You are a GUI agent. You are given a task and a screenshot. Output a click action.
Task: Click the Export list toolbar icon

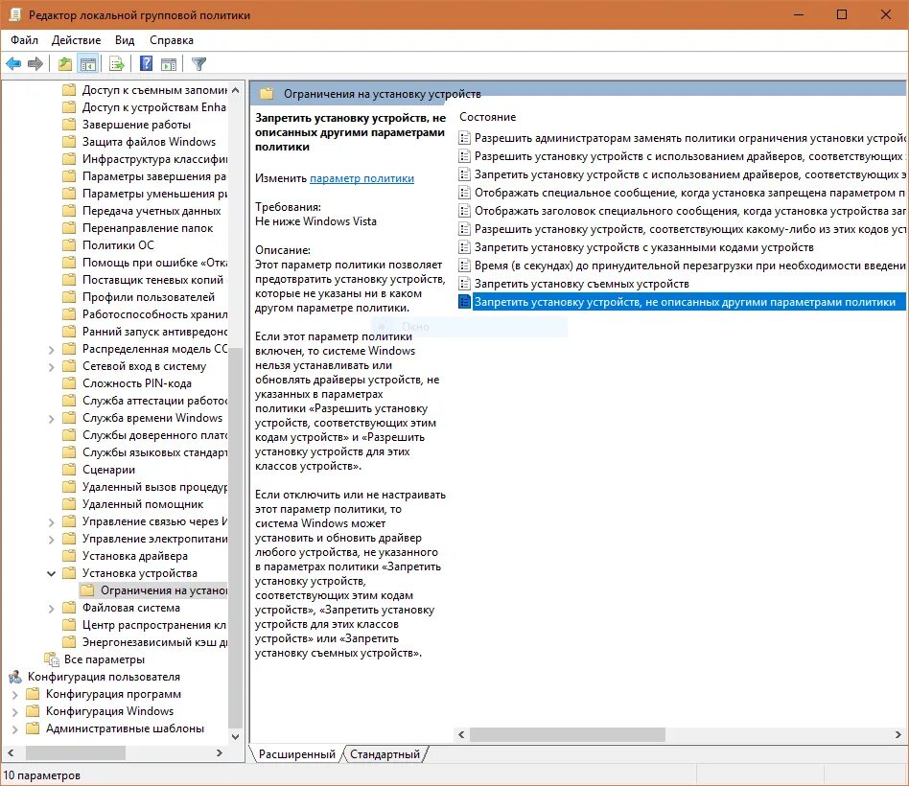pyautogui.click(x=117, y=64)
